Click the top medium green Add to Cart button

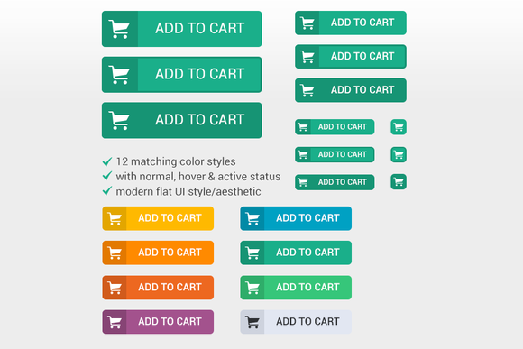click(351, 23)
